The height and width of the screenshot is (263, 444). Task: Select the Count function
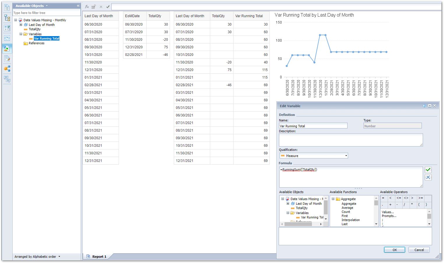click(346, 212)
